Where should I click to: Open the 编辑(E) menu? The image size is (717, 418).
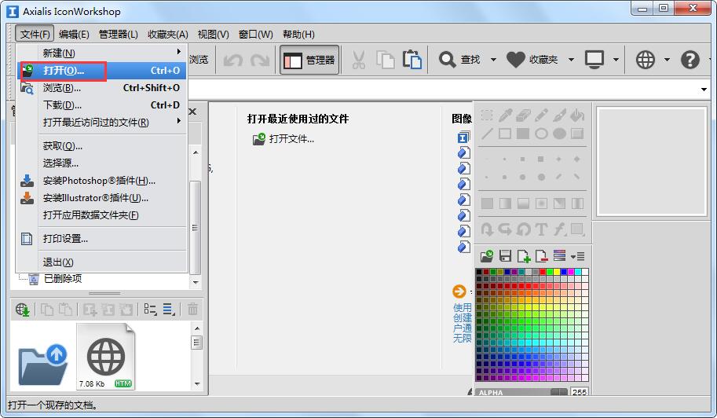[x=74, y=35]
